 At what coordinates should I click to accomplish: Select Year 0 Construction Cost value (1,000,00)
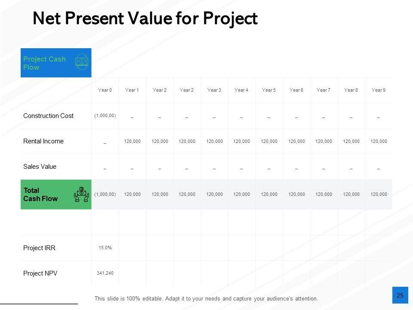105,115
